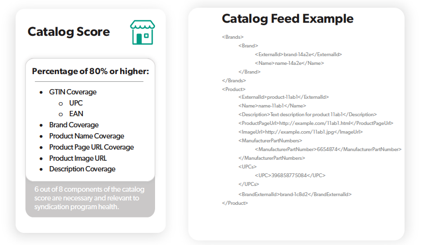
Task: Click the opening Product XML tag
Action: pos(234,89)
